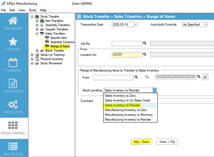Screen dimensions: 214x157
Task: Open the Purchasing document icon
Action: coord(13,83)
